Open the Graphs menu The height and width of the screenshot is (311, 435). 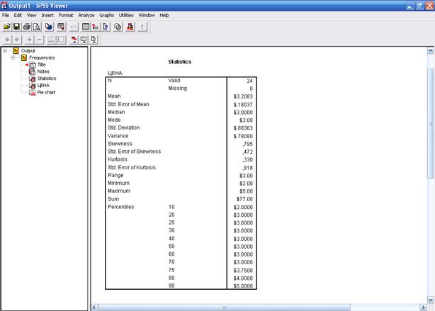[106, 15]
